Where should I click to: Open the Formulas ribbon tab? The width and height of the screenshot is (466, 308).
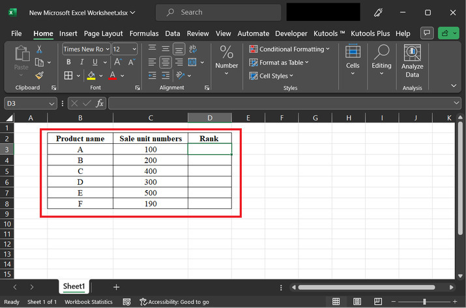143,33
